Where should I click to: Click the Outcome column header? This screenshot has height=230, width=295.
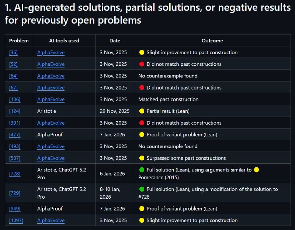click(x=212, y=41)
